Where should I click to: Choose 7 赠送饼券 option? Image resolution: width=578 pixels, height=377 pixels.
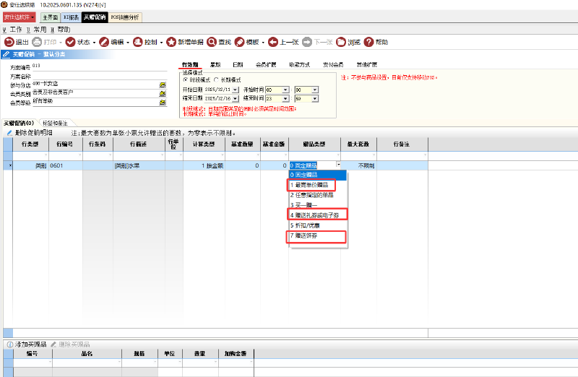[x=318, y=235]
